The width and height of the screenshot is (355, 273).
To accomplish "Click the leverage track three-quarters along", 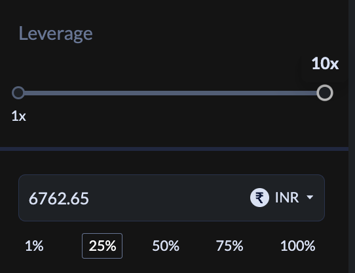I will [x=248, y=93].
